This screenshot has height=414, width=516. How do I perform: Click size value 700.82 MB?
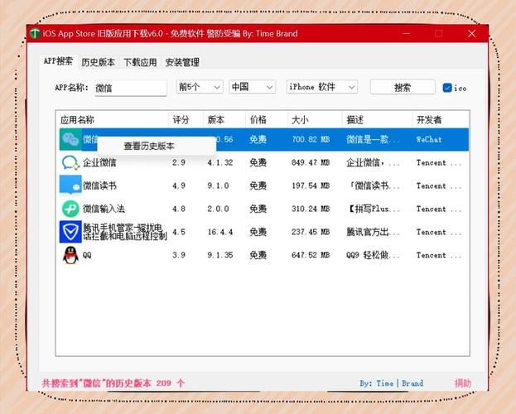pos(311,140)
